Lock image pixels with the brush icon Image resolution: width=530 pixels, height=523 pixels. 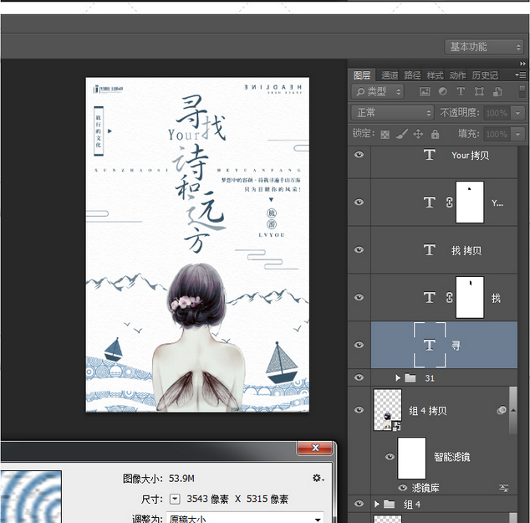pyautogui.click(x=401, y=134)
